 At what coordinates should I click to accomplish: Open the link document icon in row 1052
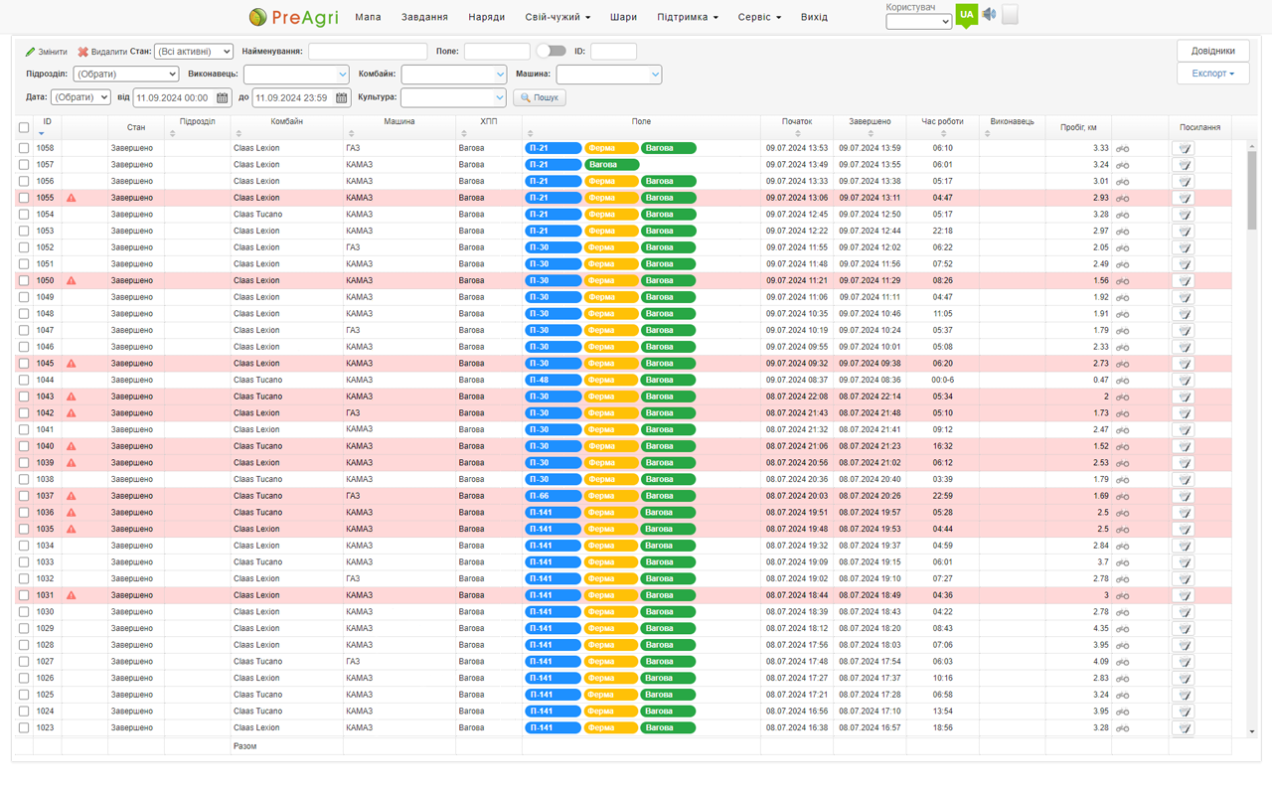(x=1184, y=247)
